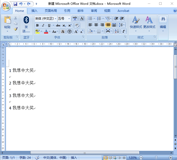Cut selection with scissors icon
This screenshot has width=177, height=160.
pos(16,18)
